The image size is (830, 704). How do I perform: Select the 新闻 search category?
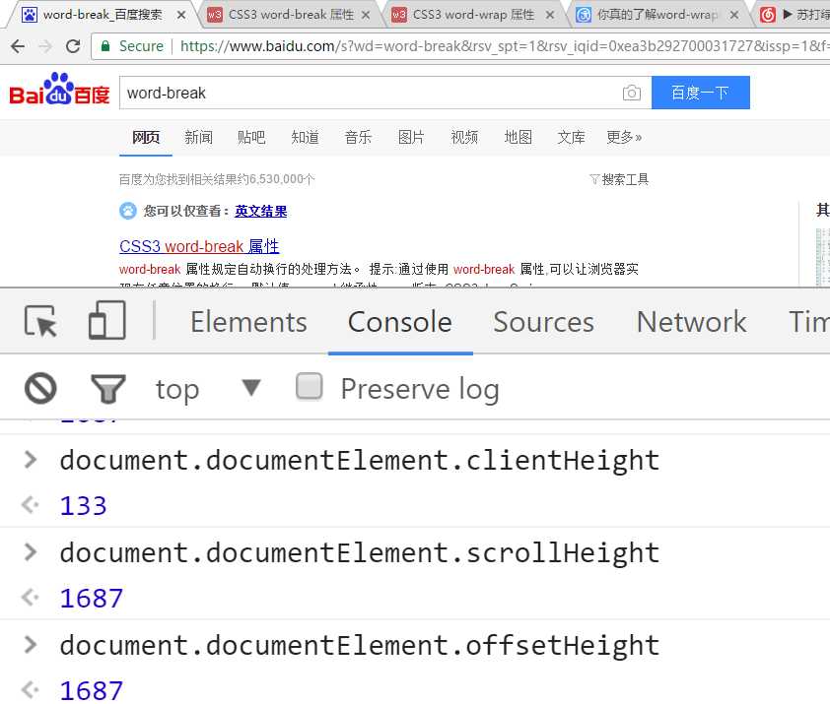tap(198, 138)
